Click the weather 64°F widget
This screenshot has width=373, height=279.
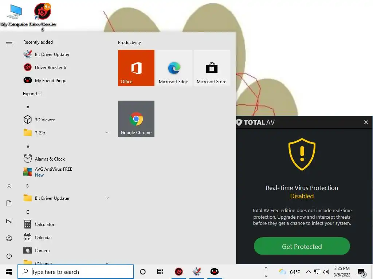(289, 272)
